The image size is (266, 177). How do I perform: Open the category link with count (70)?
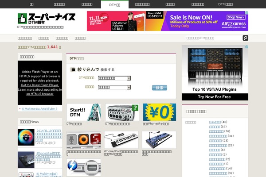pyautogui.click(x=216, y=131)
